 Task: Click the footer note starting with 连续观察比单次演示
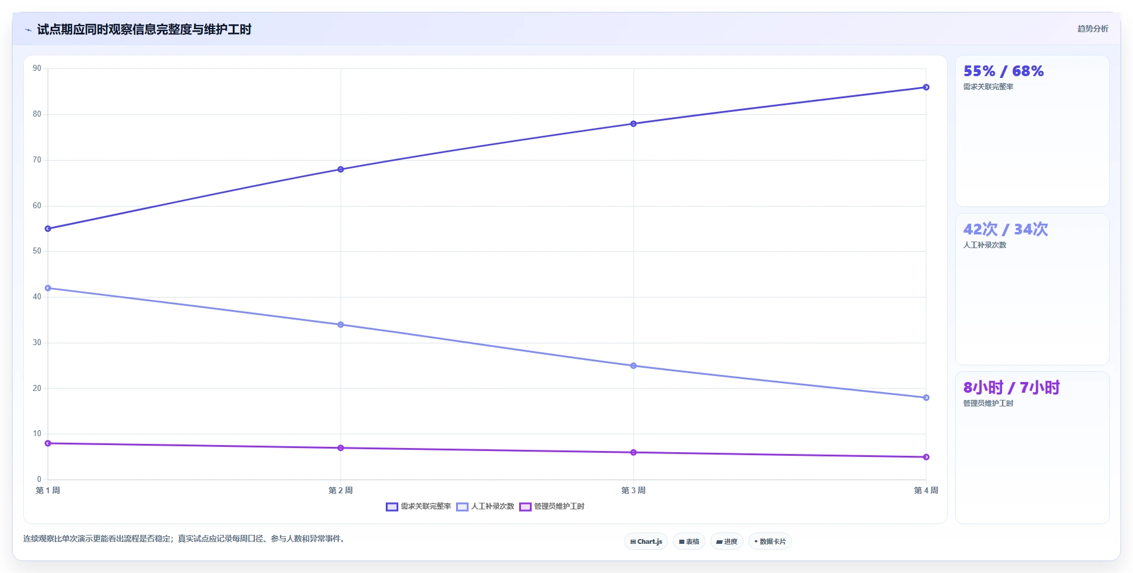click(185, 539)
